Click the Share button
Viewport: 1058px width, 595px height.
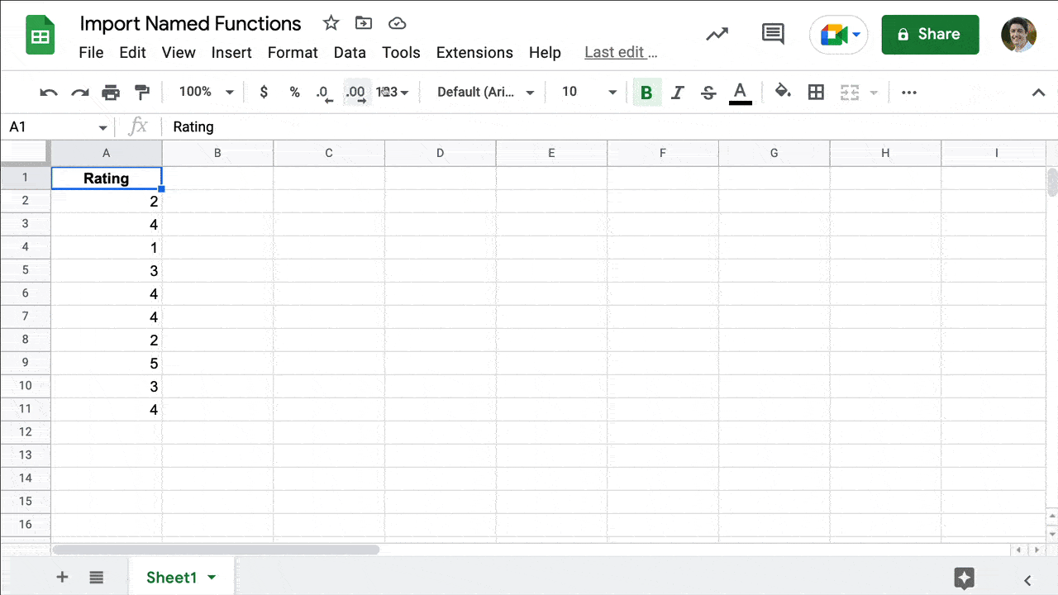click(x=930, y=34)
